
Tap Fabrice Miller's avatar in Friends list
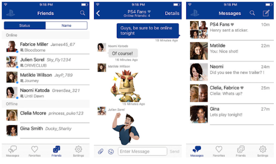[x=12, y=46]
